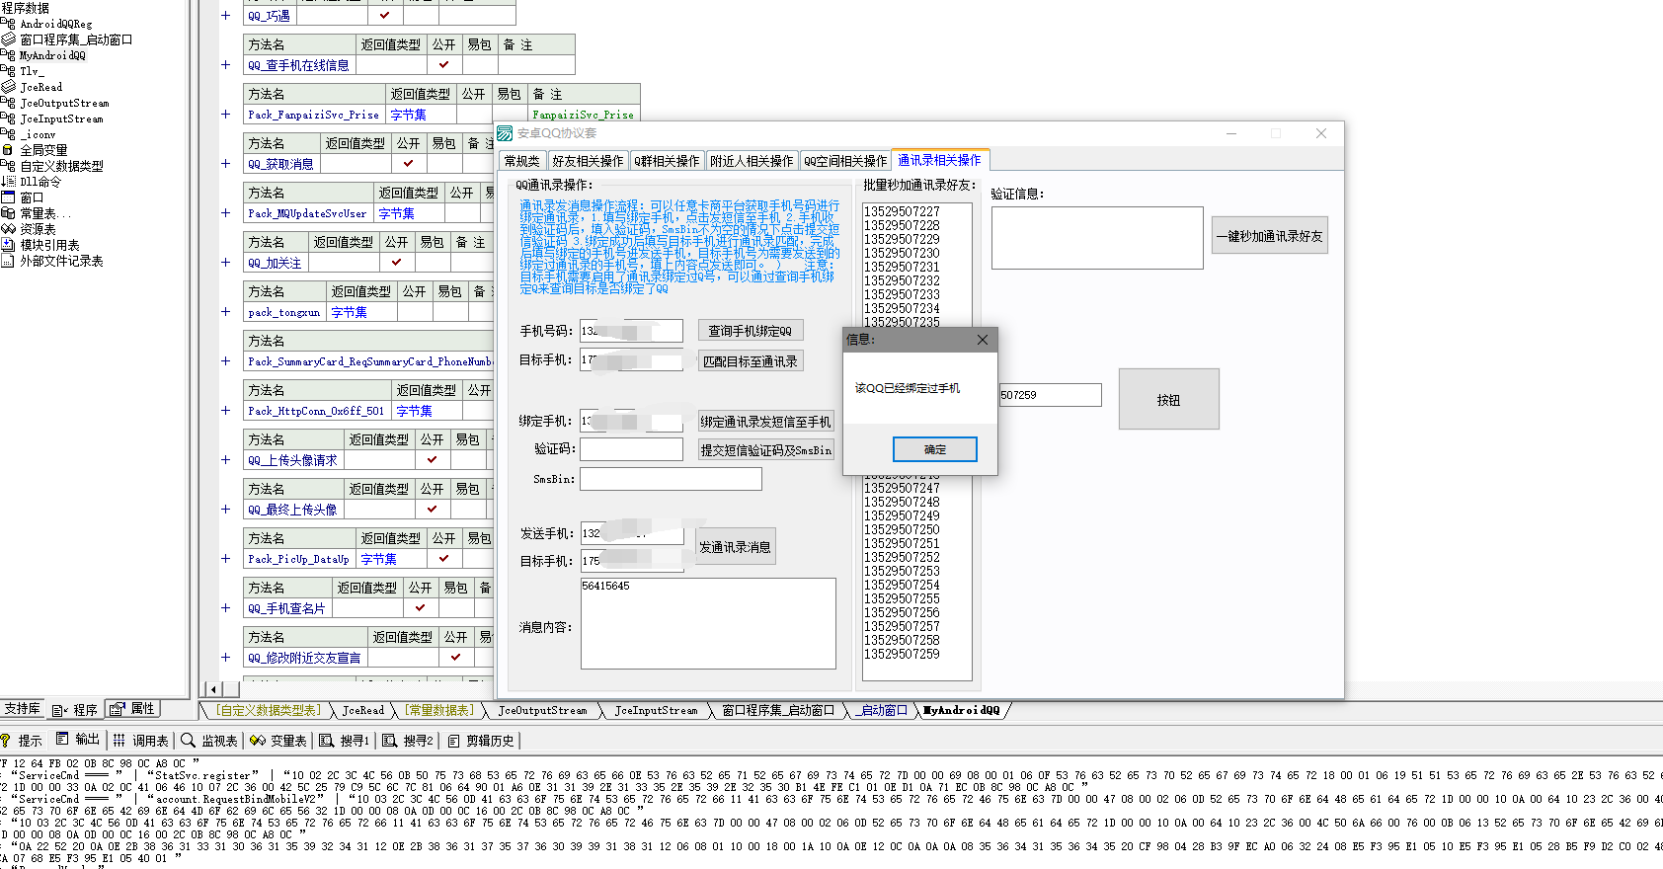Click the 变量表 icon

pyautogui.click(x=258, y=740)
